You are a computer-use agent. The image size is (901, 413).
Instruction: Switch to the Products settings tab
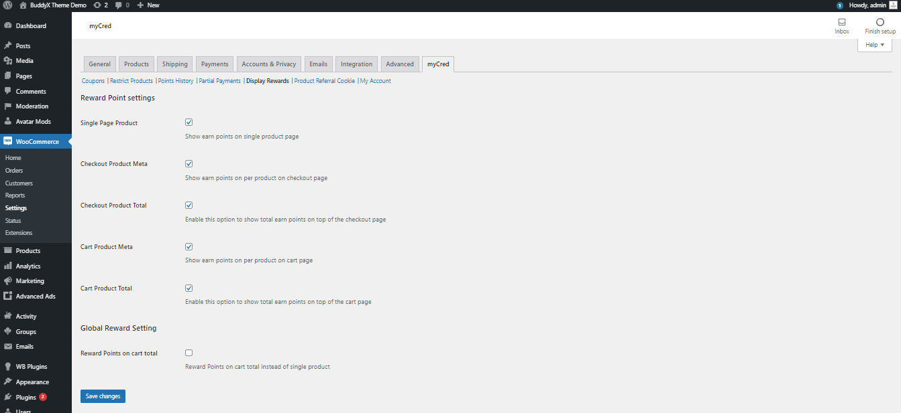pyautogui.click(x=136, y=64)
